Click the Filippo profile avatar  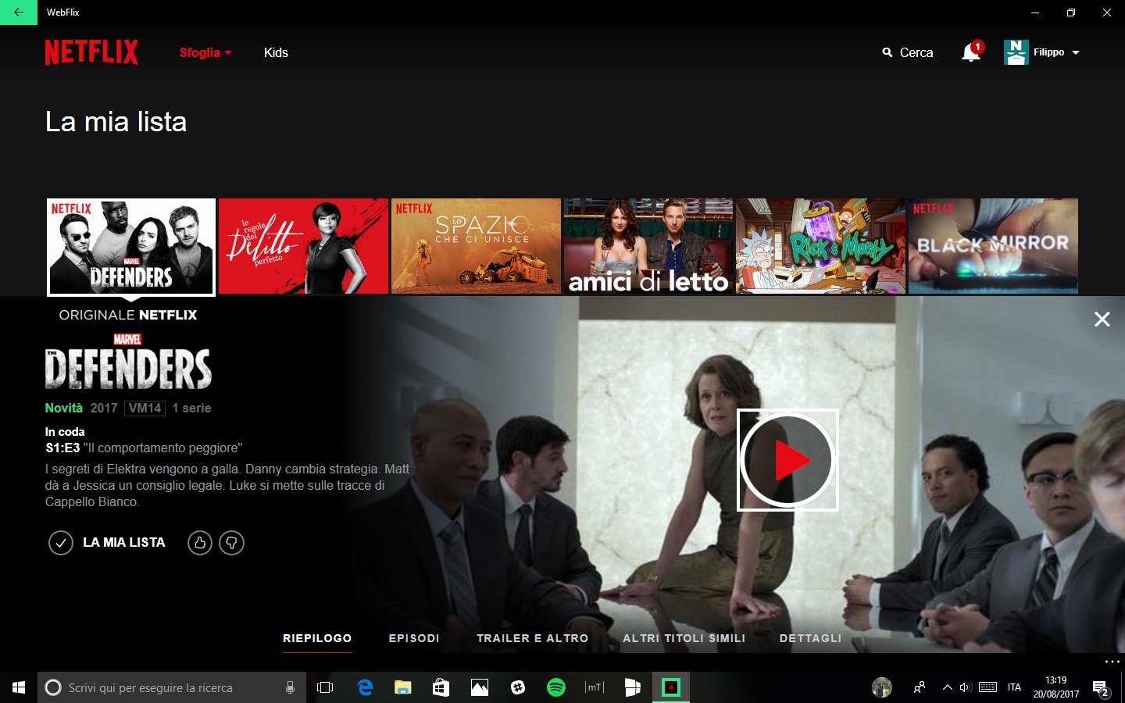pyautogui.click(x=1016, y=52)
